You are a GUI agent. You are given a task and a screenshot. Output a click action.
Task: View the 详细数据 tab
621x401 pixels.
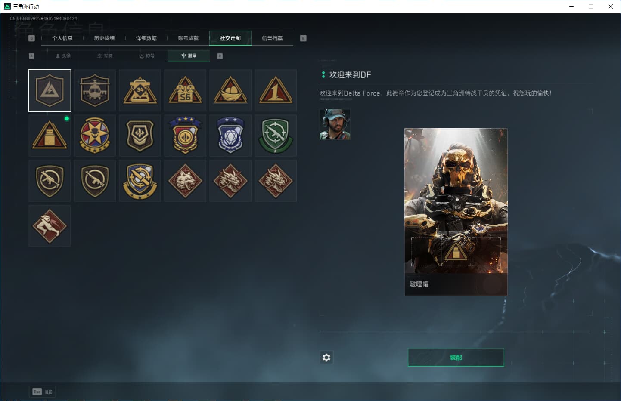pyautogui.click(x=146, y=38)
